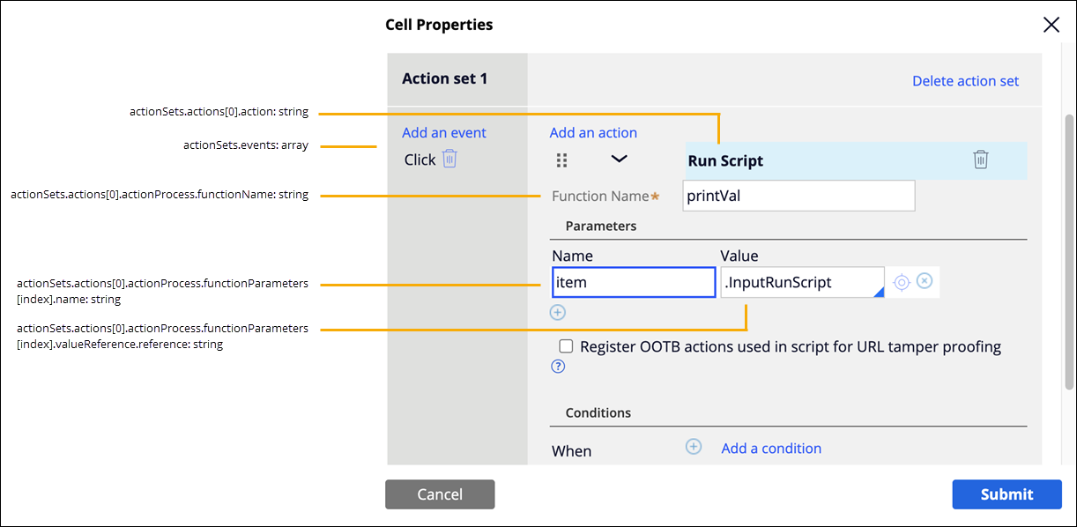Viewport: 1077px width, 527px height.
Task: Delete the Click event with its trash icon
Action: [449, 160]
